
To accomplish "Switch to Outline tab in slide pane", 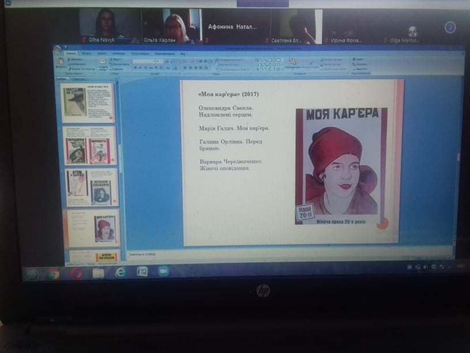I will pyautogui.click(x=79, y=79).
